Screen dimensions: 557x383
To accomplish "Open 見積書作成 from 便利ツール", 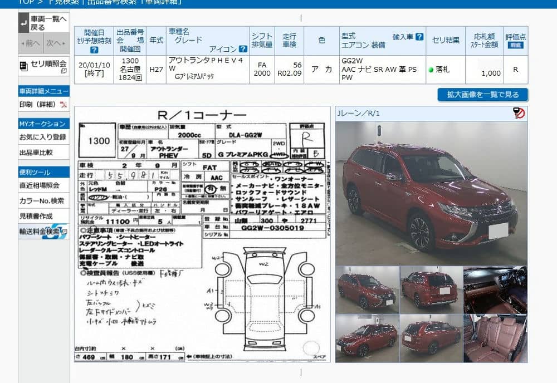I will point(36,215).
